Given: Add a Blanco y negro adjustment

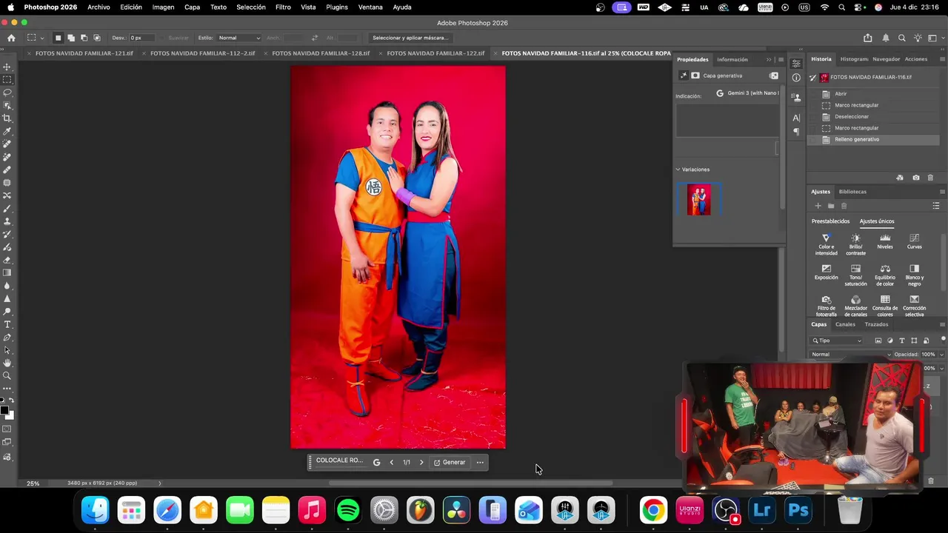Looking at the screenshot, I should click(915, 275).
